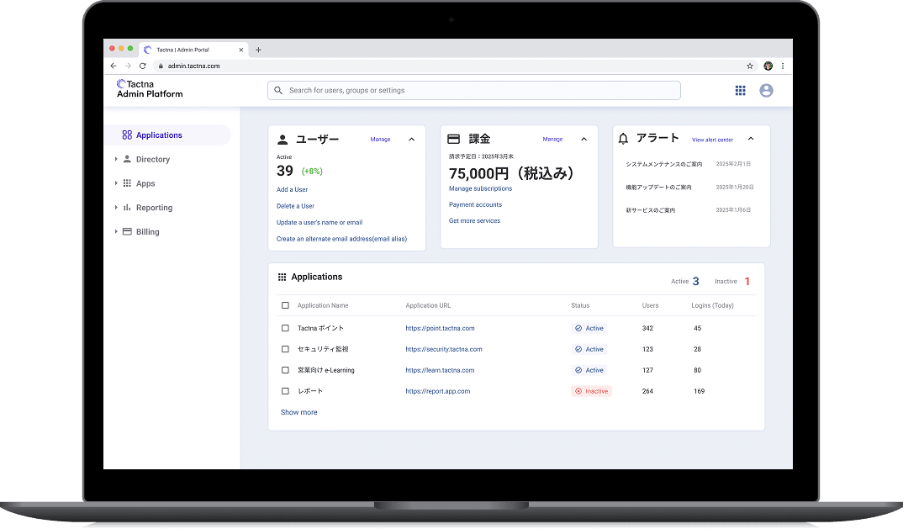The image size is (903, 529).
Task: Click the Applications icon in the sidebar
Action: [x=127, y=135]
